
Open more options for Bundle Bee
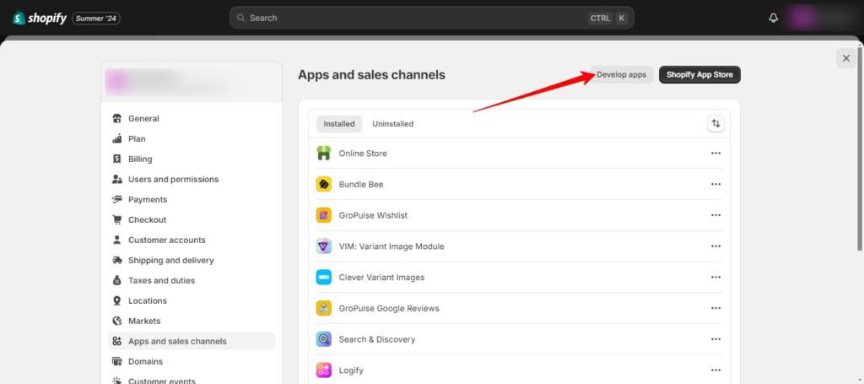click(x=715, y=184)
